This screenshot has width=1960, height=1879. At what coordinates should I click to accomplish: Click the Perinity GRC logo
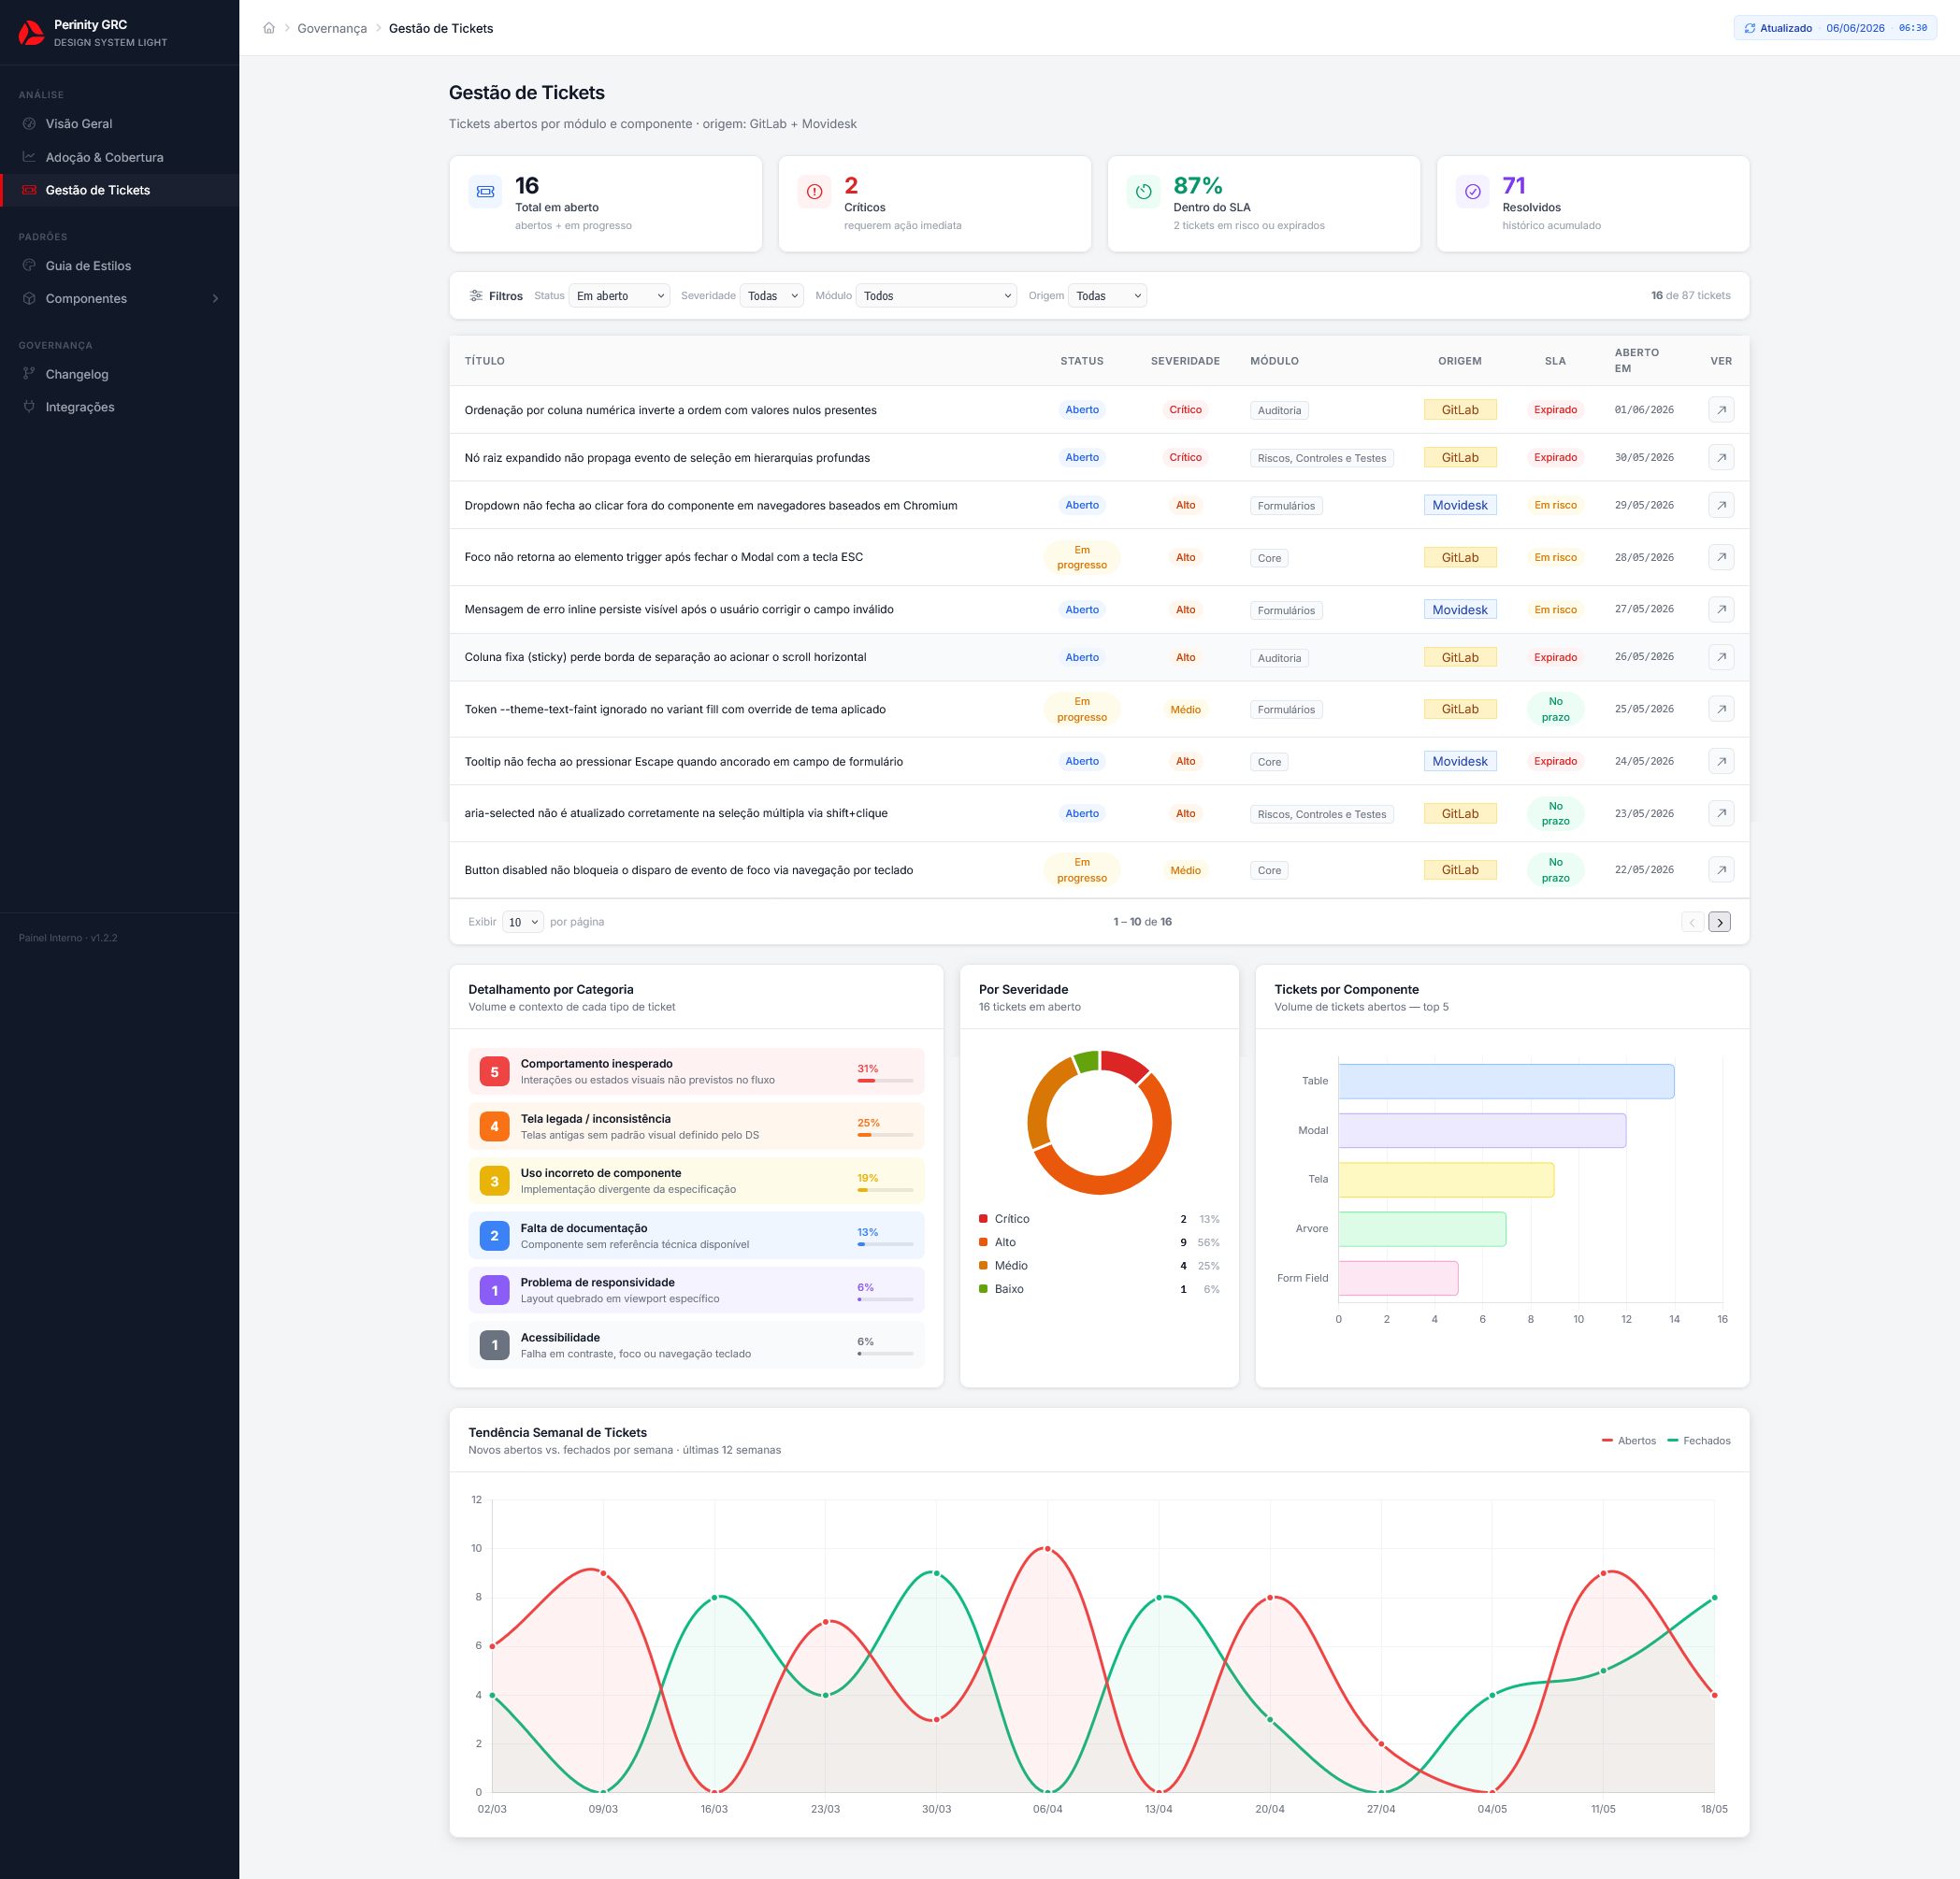[x=31, y=33]
